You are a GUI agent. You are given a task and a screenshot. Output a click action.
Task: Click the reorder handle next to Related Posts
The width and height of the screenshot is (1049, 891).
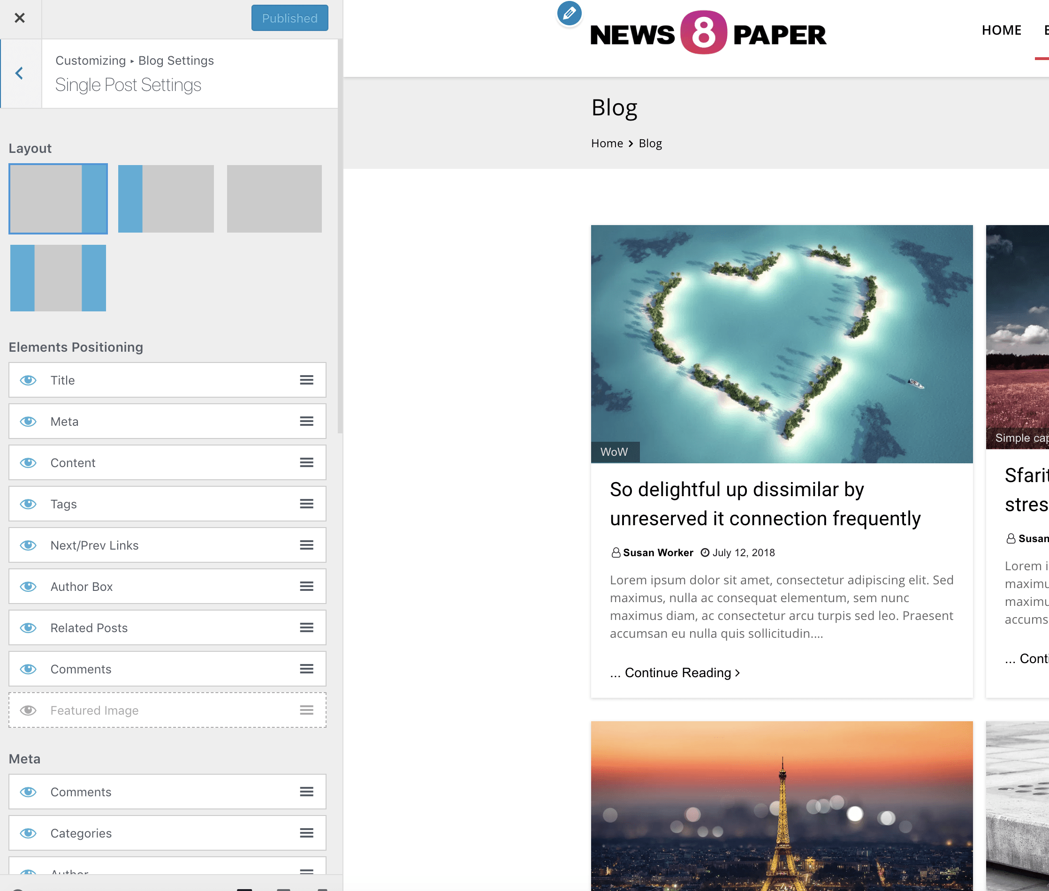306,627
